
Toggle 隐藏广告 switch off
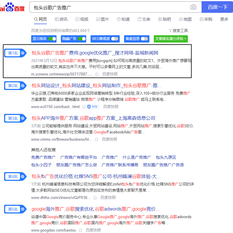[82, 39]
